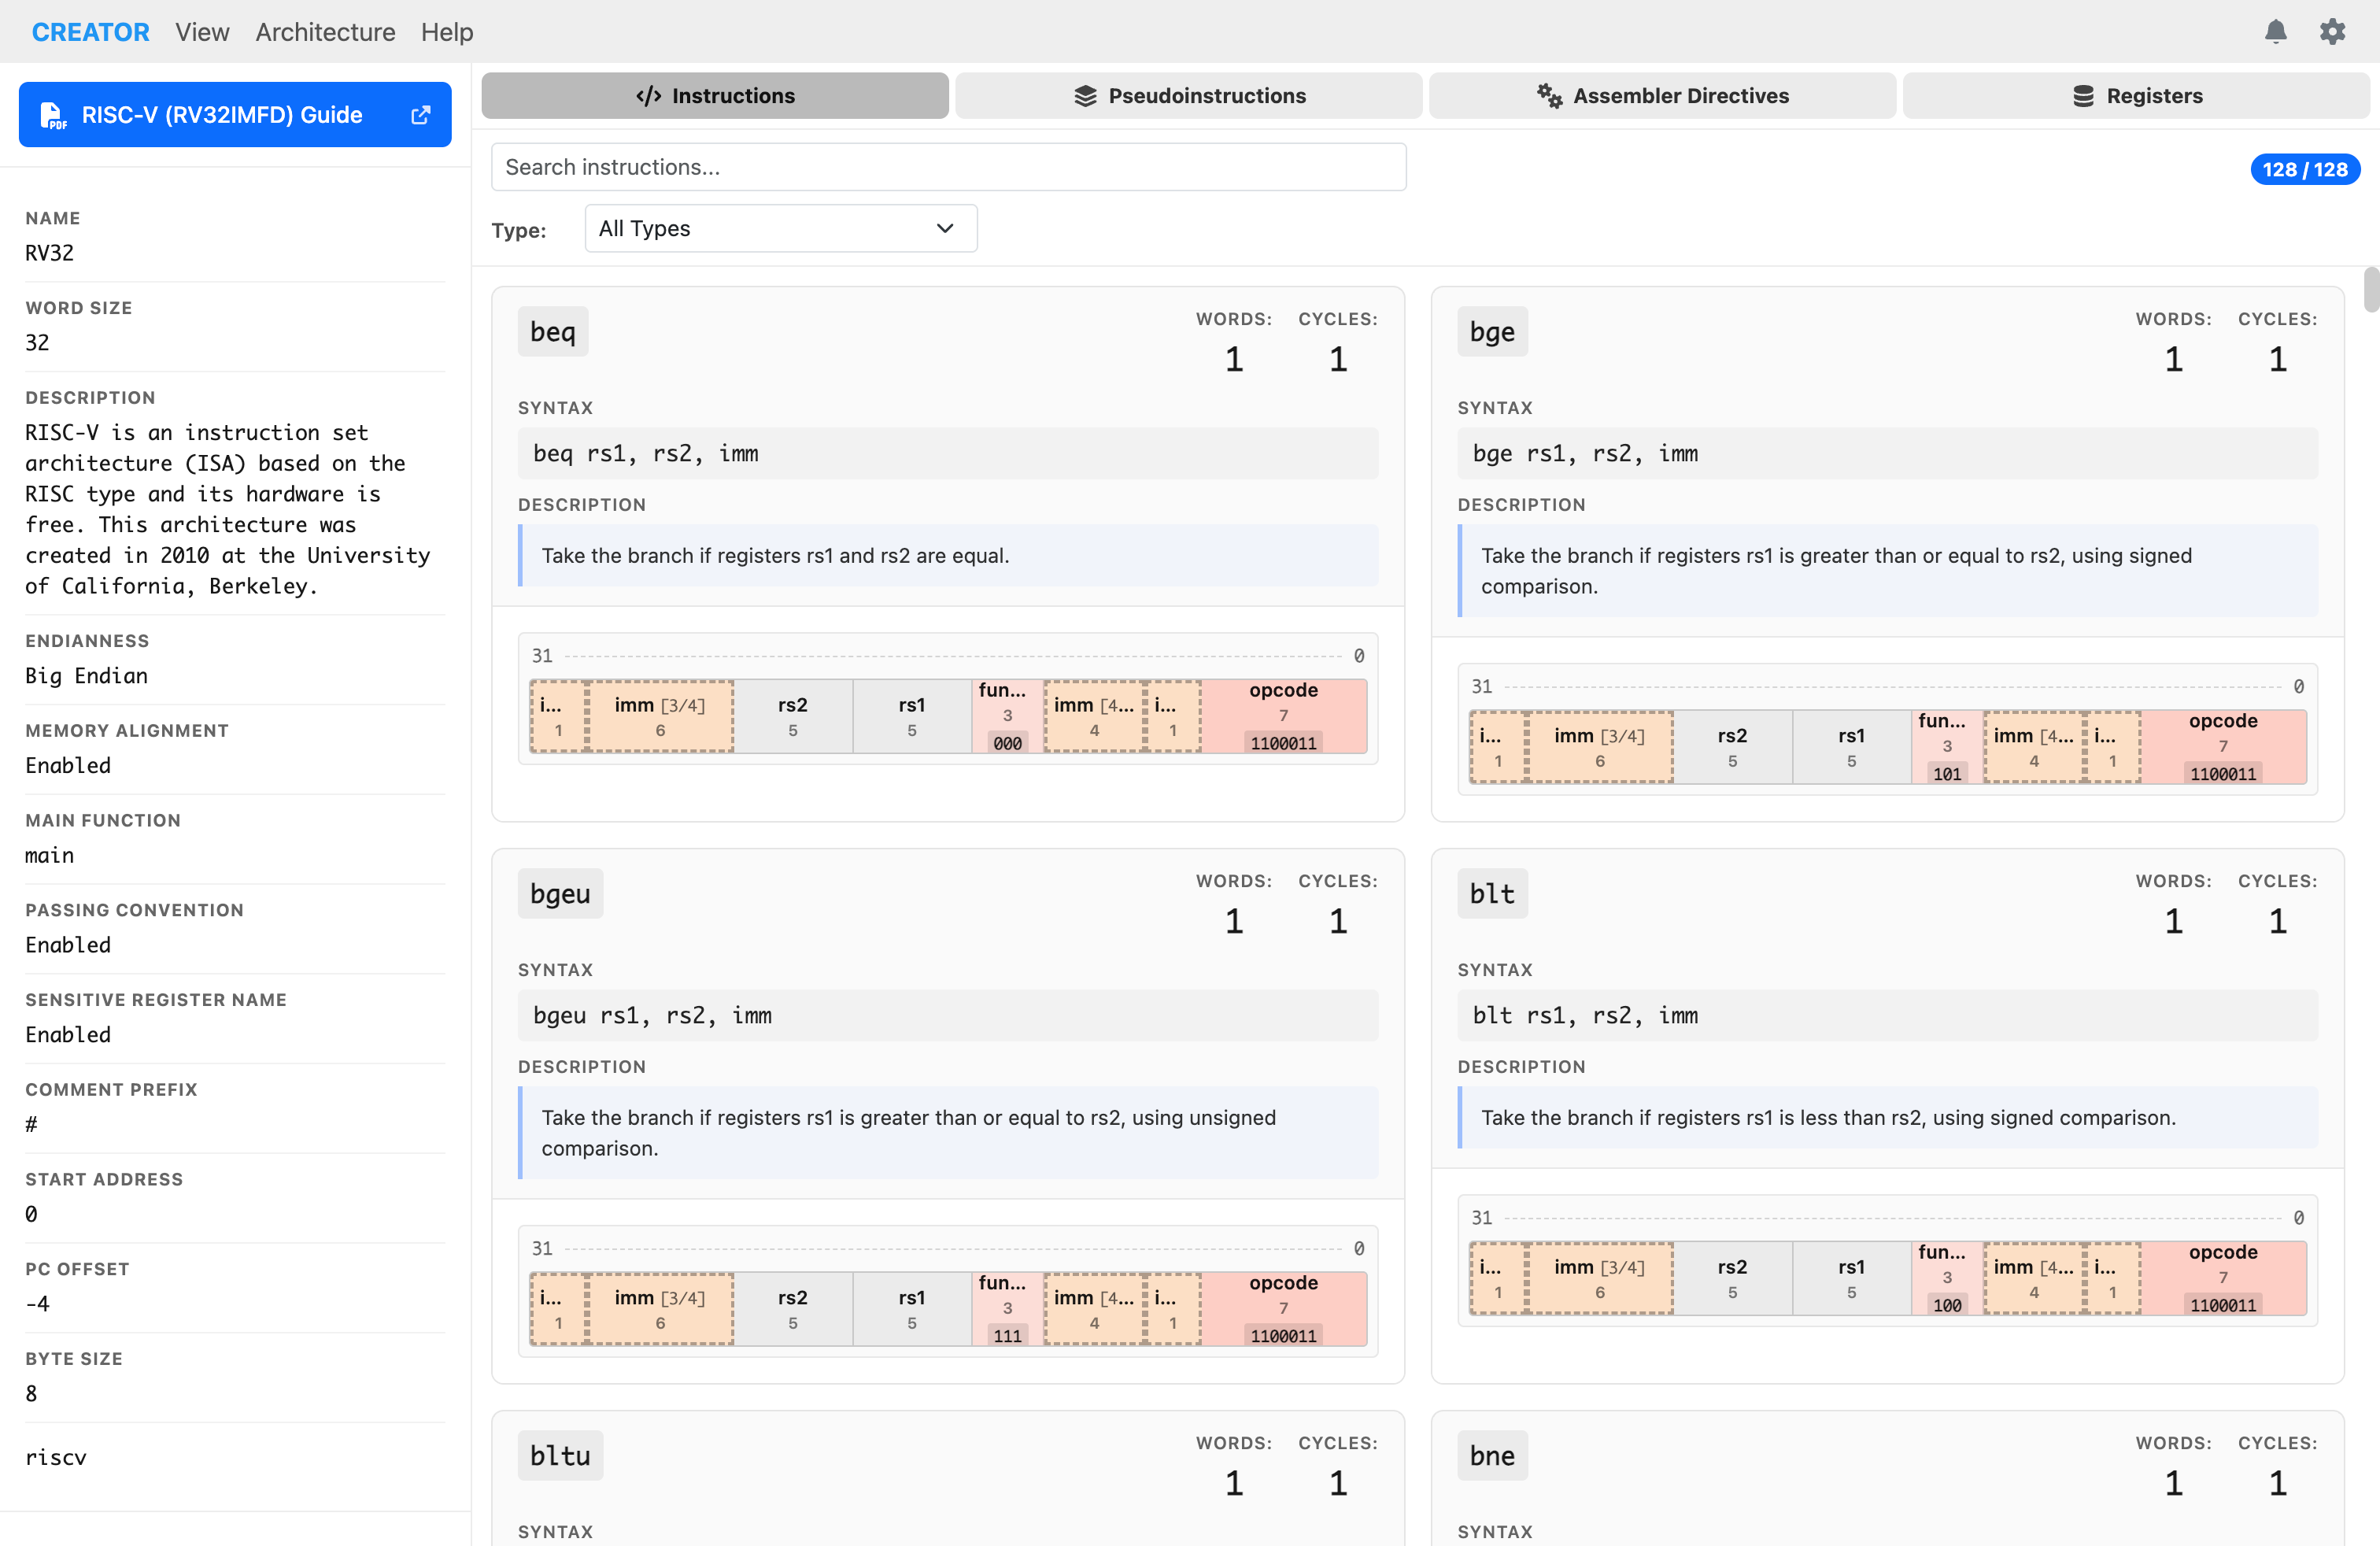Open the All Types dropdown
This screenshot has width=2380, height=1546.
(x=780, y=229)
